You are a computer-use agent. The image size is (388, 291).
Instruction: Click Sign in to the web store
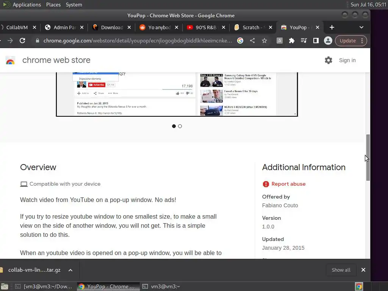point(347,60)
